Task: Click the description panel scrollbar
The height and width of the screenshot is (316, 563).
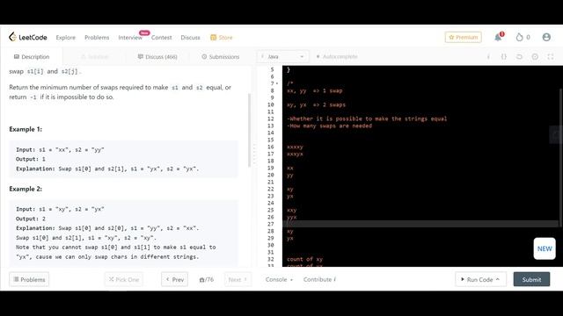Action: point(249,130)
